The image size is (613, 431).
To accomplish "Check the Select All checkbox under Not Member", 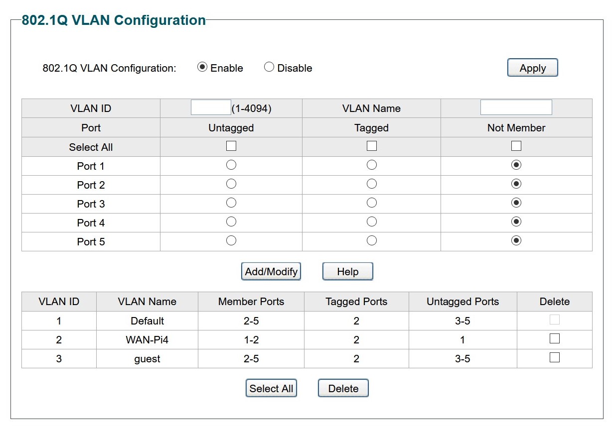I will tap(516, 145).
